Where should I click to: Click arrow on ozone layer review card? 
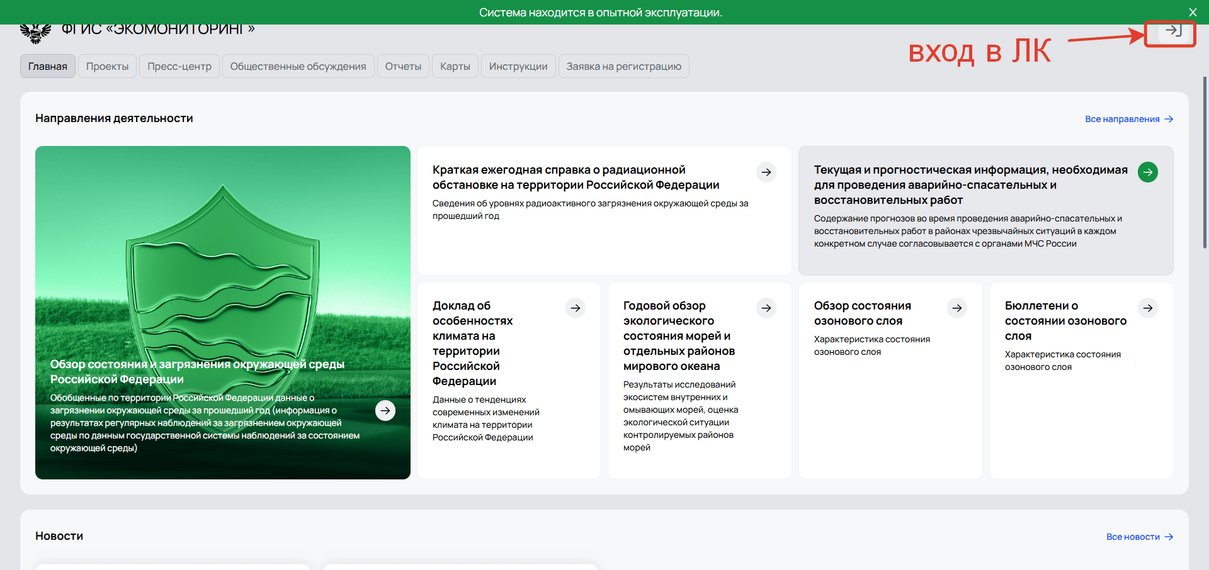(956, 308)
